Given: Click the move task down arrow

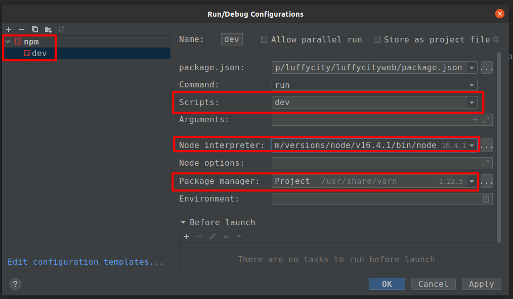Looking at the screenshot, I should click(239, 236).
